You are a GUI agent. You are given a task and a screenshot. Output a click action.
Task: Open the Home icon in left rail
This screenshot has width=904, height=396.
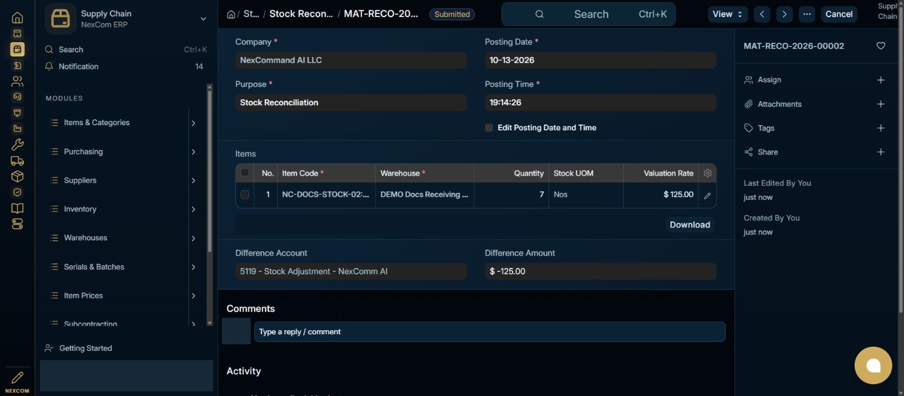[x=17, y=18]
